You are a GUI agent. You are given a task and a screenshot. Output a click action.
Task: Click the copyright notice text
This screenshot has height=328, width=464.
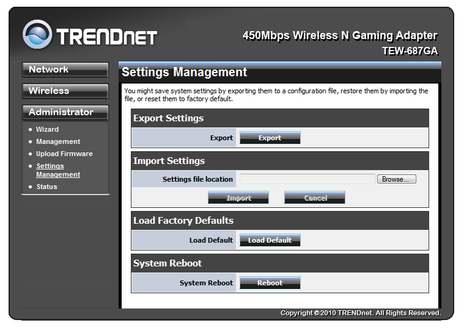[x=361, y=313]
